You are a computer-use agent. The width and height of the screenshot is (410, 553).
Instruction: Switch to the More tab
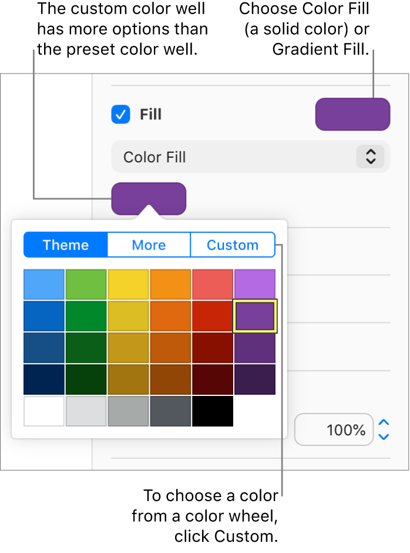coord(149,245)
